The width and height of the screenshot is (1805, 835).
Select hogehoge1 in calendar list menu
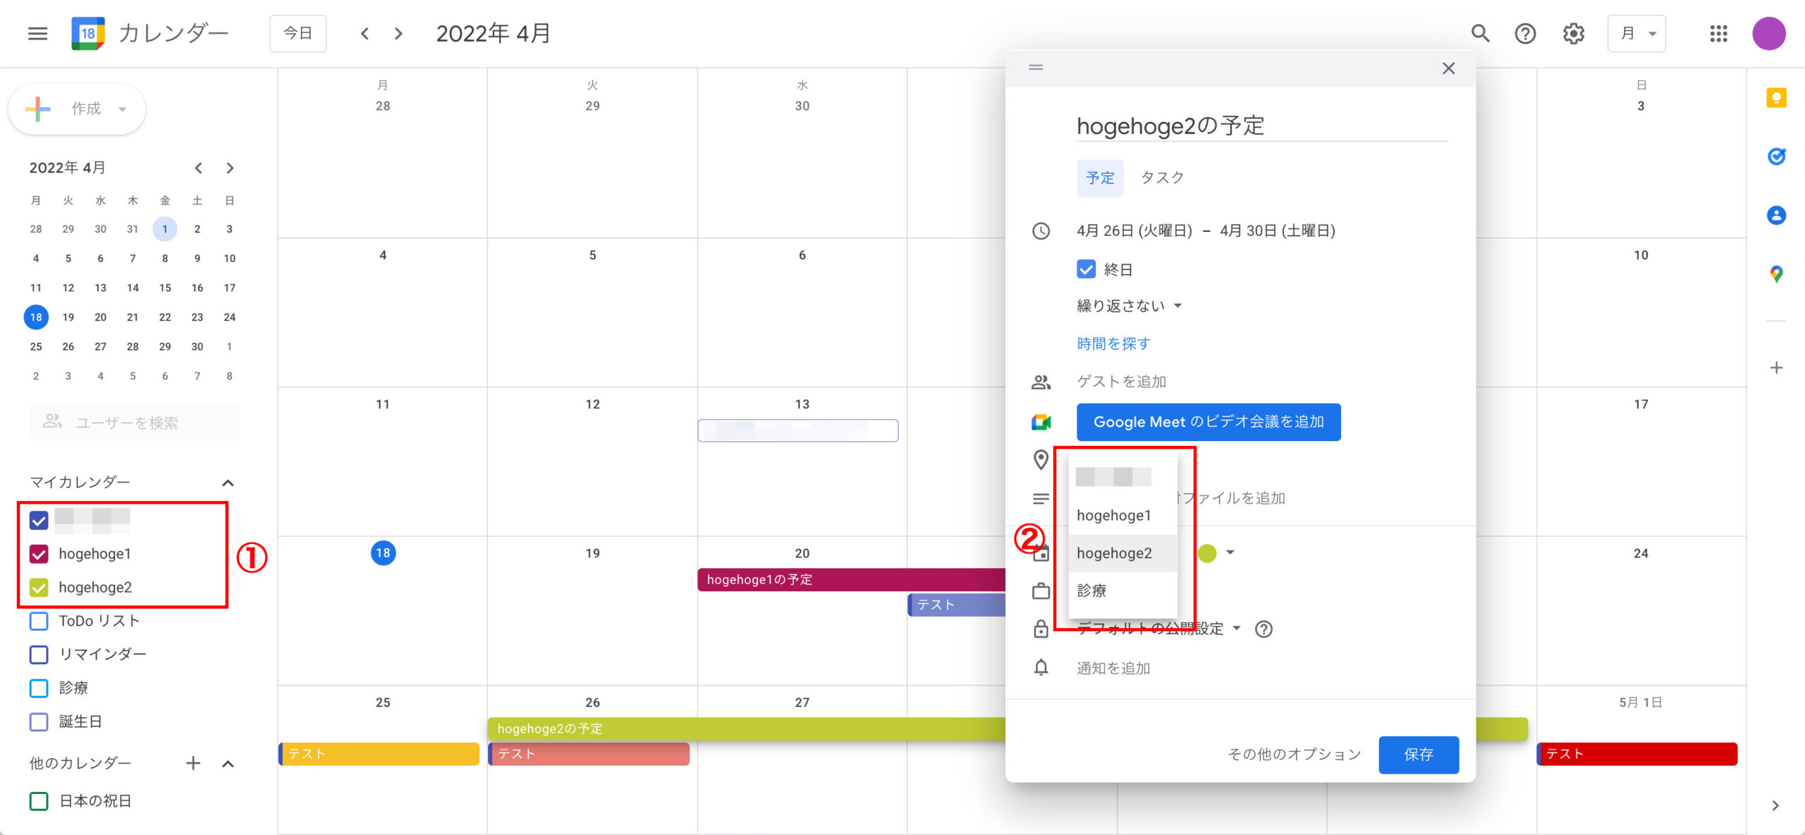click(x=1113, y=515)
